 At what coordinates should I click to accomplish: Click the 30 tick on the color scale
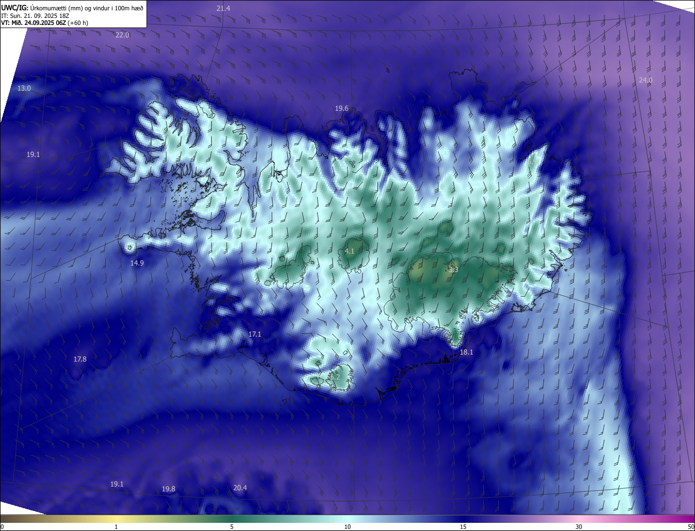579,527
